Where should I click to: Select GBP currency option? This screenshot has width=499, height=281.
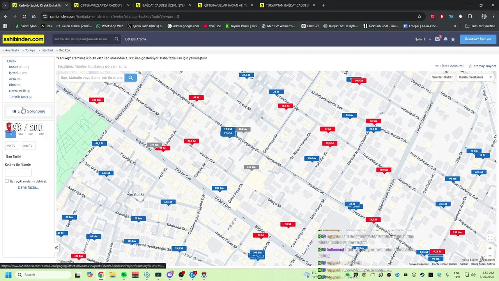click(x=41, y=134)
